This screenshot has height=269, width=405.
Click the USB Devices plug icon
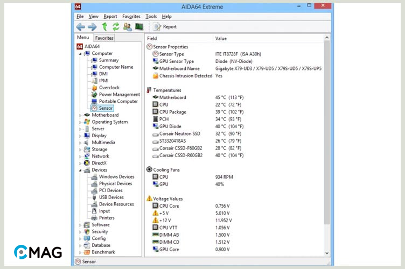click(95, 197)
